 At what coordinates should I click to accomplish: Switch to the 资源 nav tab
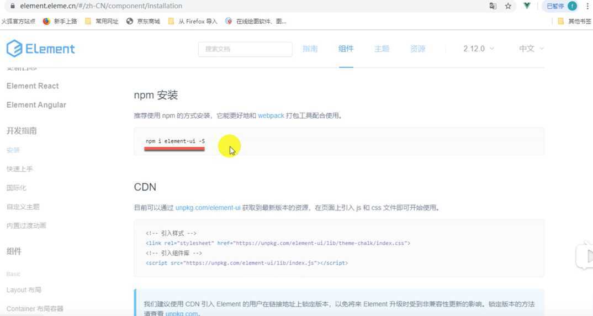tap(417, 49)
